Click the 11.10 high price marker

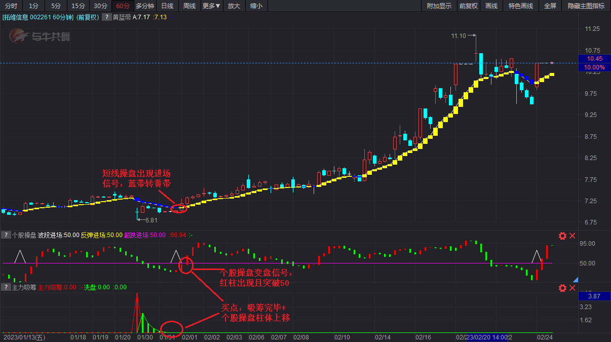tap(458, 36)
